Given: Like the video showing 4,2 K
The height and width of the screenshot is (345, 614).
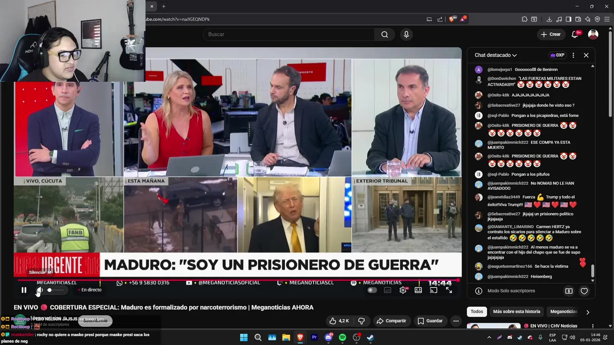Looking at the screenshot, I should (339, 321).
